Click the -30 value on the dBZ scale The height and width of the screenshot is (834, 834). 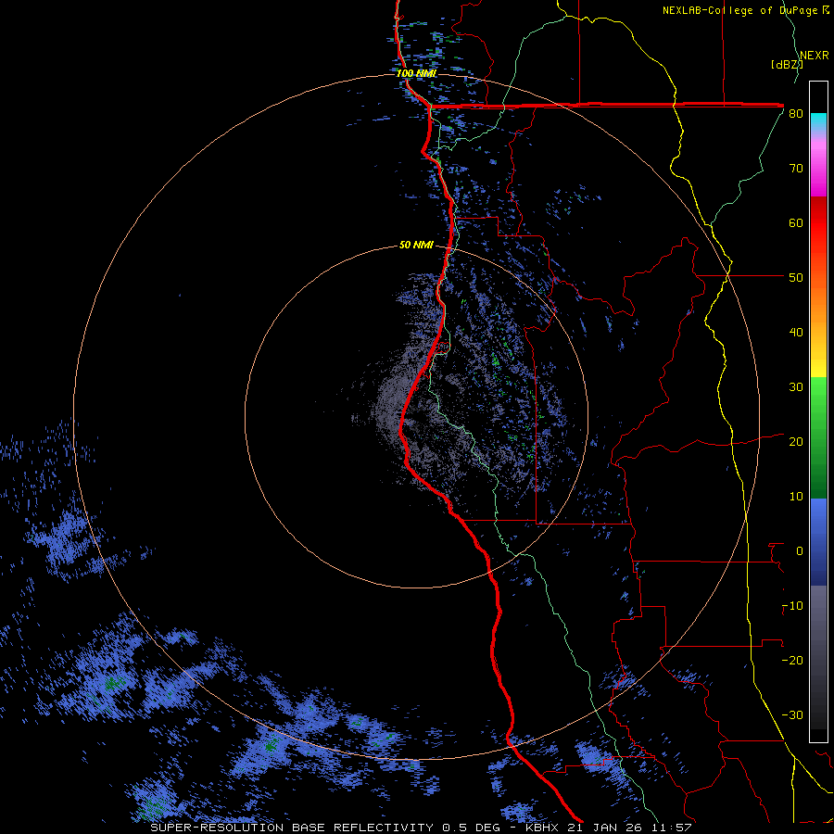click(792, 715)
